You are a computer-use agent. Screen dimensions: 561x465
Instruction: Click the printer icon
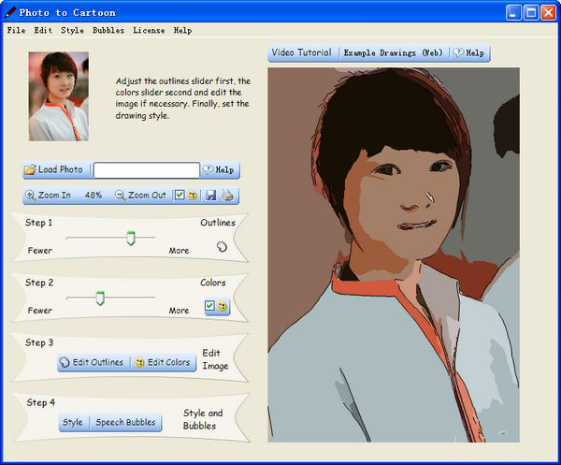(x=227, y=196)
